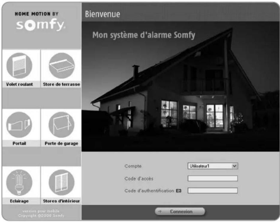Expand the Compte dropdown showing Utilisateur1

pos(213,166)
